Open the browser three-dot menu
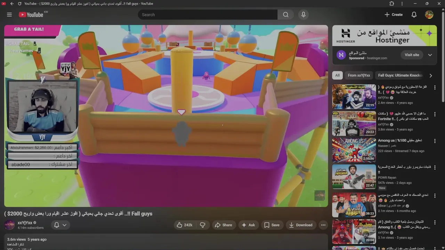The image size is (445, 250). point(402,3)
